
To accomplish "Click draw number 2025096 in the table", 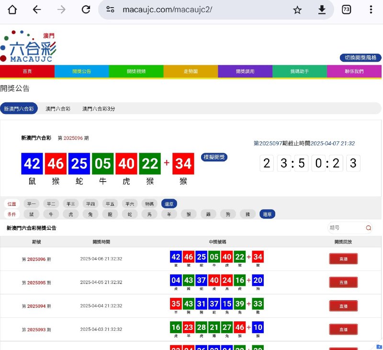I will (36, 259).
